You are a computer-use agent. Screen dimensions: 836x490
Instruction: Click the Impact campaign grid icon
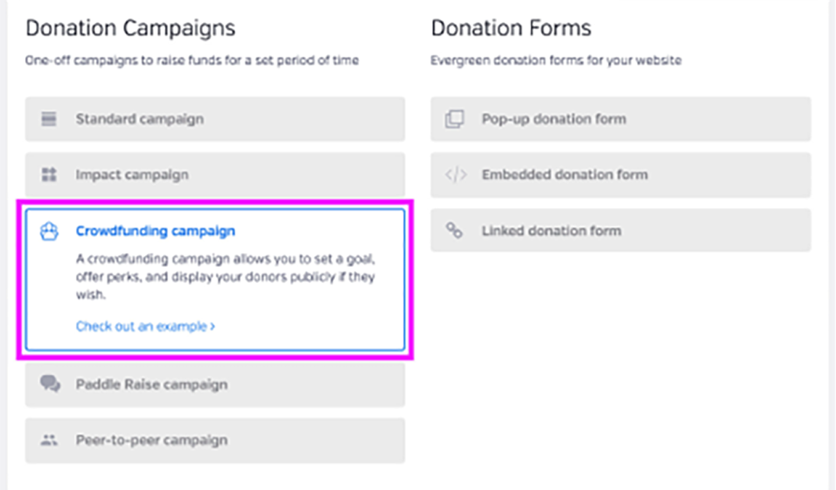pos(49,174)
